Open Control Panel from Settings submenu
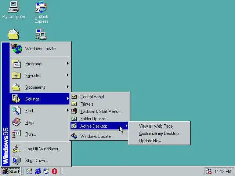The width and height of the screenshot is (235, 176). pos(100,97)
